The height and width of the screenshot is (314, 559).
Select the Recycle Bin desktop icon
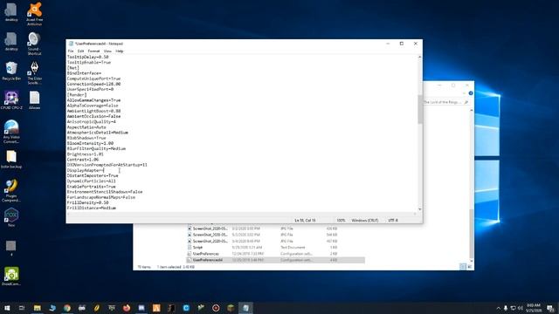pyautogui.click(x=11, y=71)
